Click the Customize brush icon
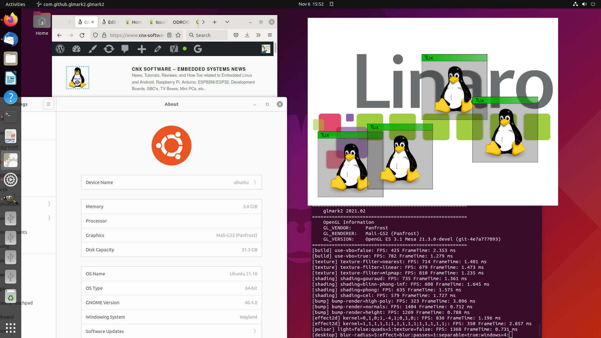 coord(93,49)
